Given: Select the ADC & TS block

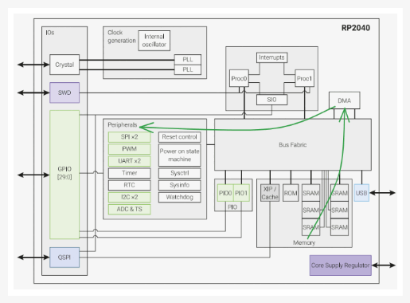Looking at the screenshot, I should click(129, 209).
